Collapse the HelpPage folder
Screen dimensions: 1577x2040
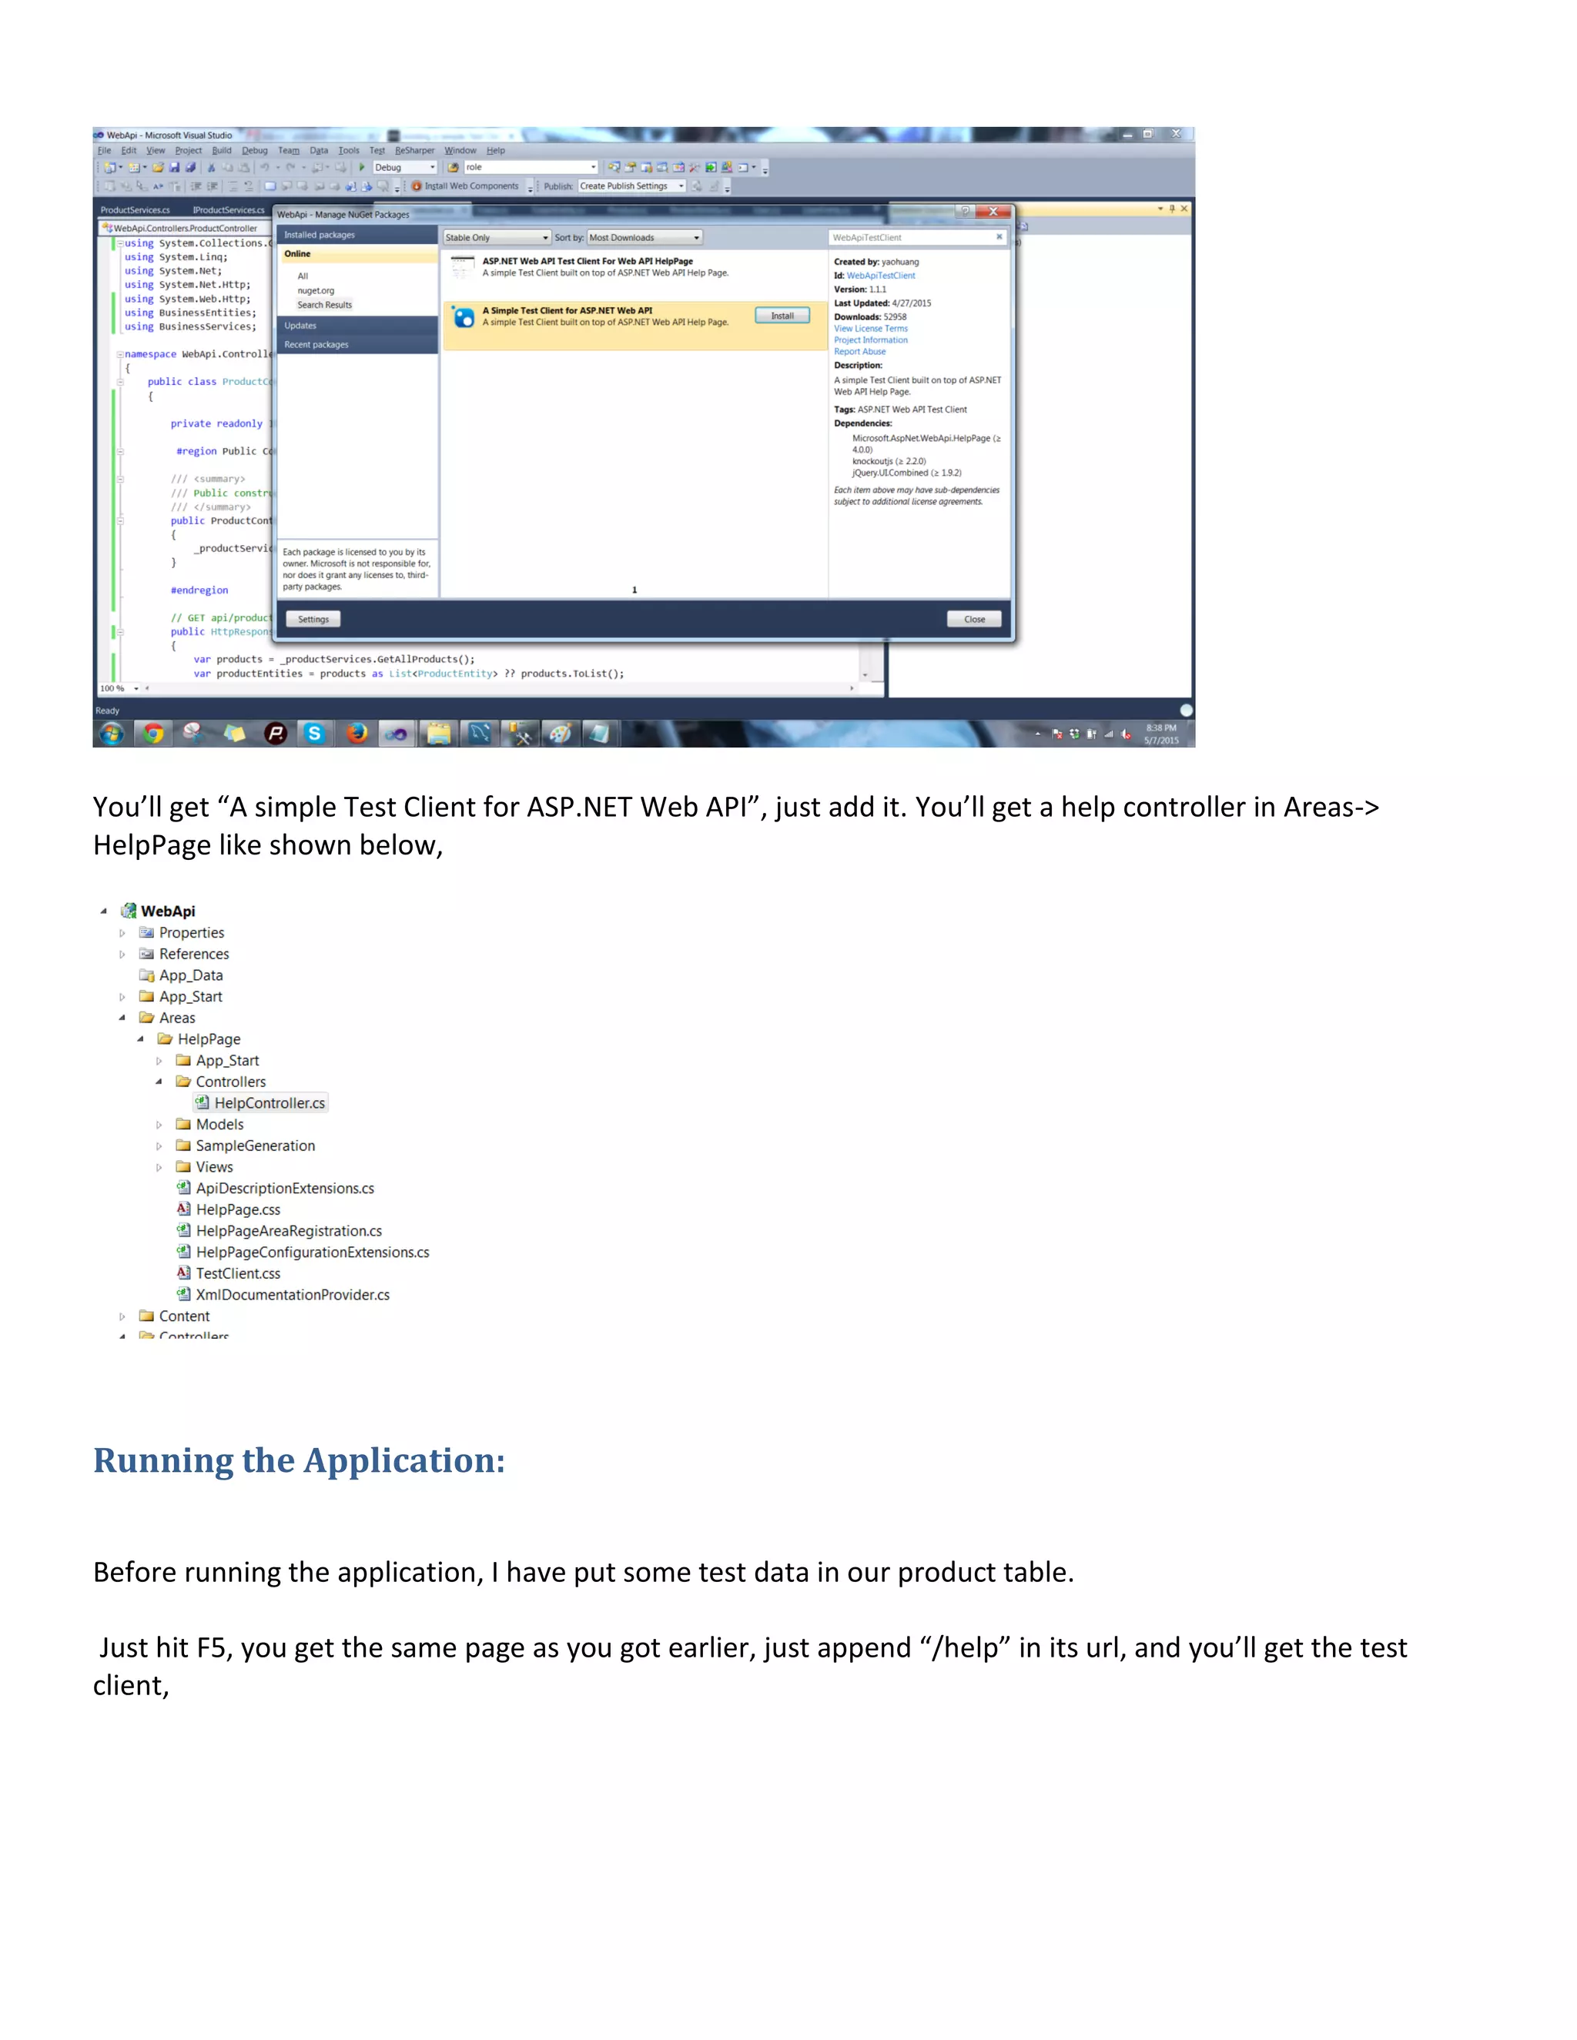[141, 1038]
